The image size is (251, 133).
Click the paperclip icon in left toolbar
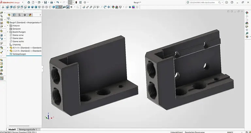2,16
